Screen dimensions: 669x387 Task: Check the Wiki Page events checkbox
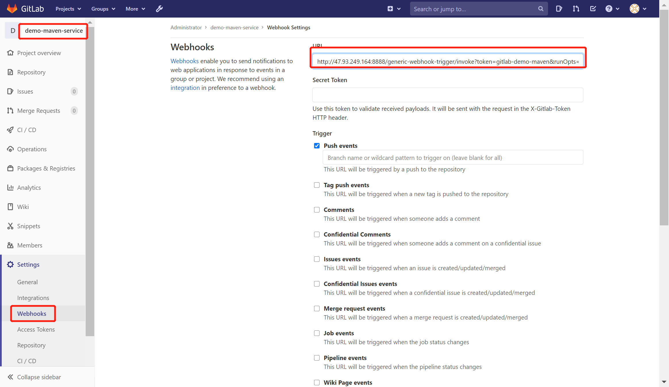coord(317,383)
